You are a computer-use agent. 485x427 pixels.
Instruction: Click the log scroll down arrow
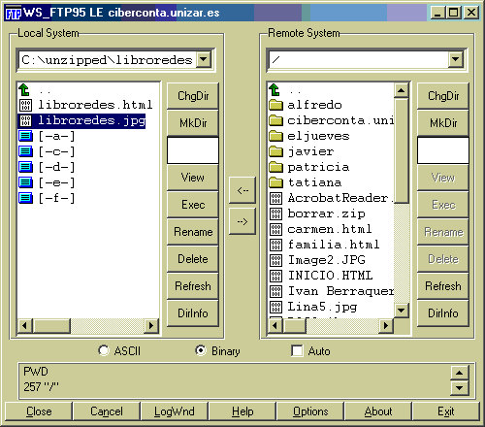(x=460, y=387)
